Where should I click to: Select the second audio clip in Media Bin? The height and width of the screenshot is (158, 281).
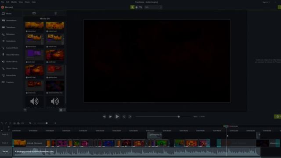[x=54, y=101]
